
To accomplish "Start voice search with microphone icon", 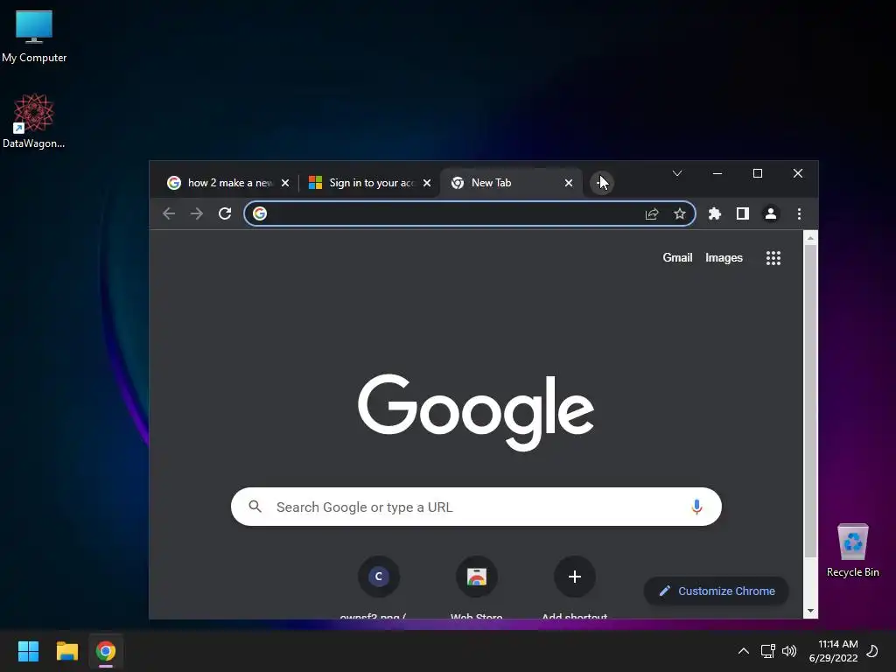I will [x=696, y=507].
